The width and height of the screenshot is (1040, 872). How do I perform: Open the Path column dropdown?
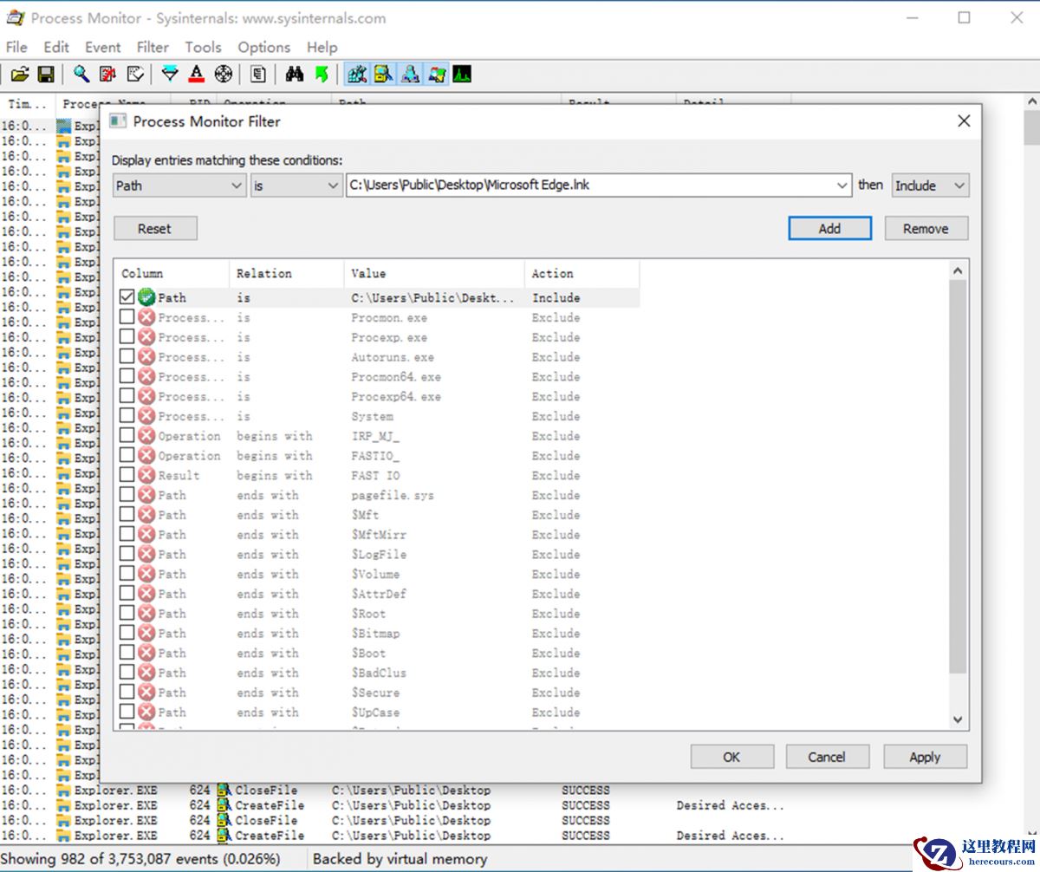click(179, 185)
